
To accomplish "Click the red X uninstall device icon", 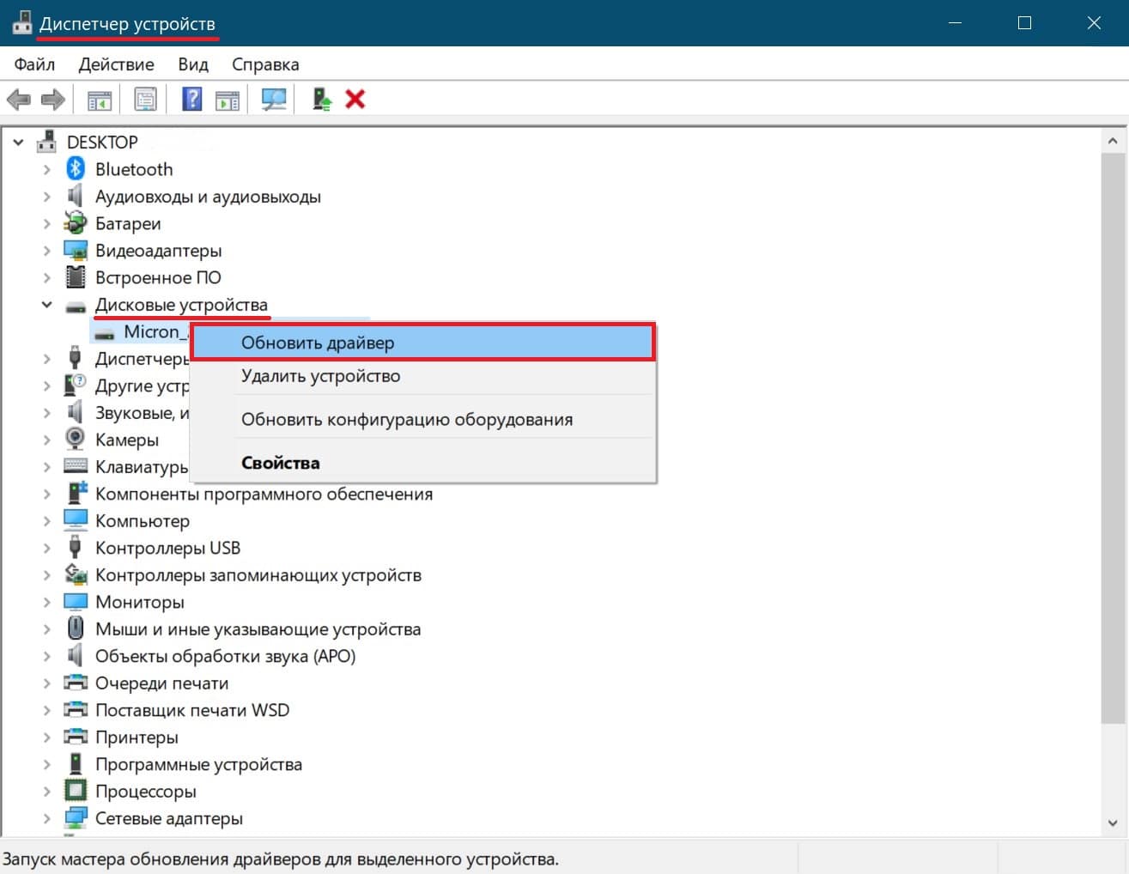I will [x=355, y=100].
